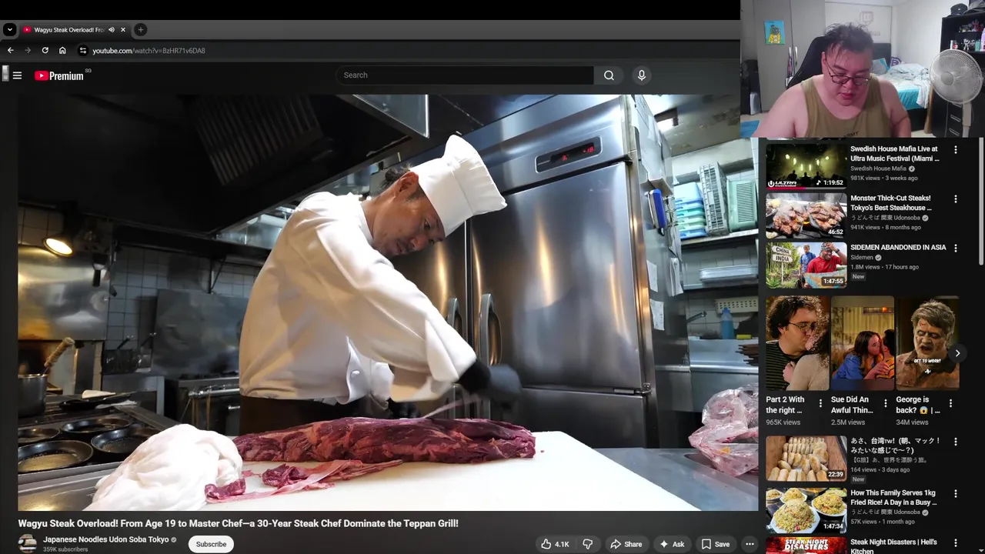Viewport: 985px width, 554px height.
Task: Reload the page with refresh icon
Action: pyautogui.click(x=45, y=50)
